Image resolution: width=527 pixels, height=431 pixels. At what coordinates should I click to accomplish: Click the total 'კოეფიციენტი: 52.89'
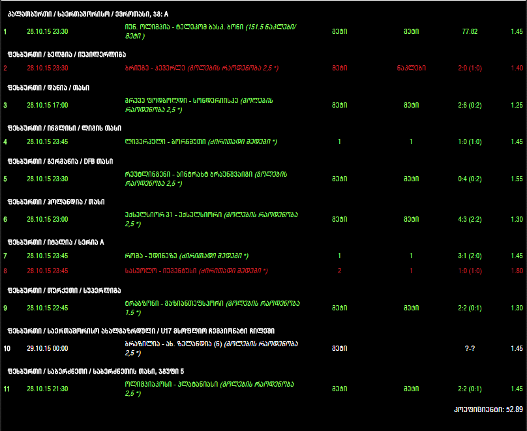[489, 409]
